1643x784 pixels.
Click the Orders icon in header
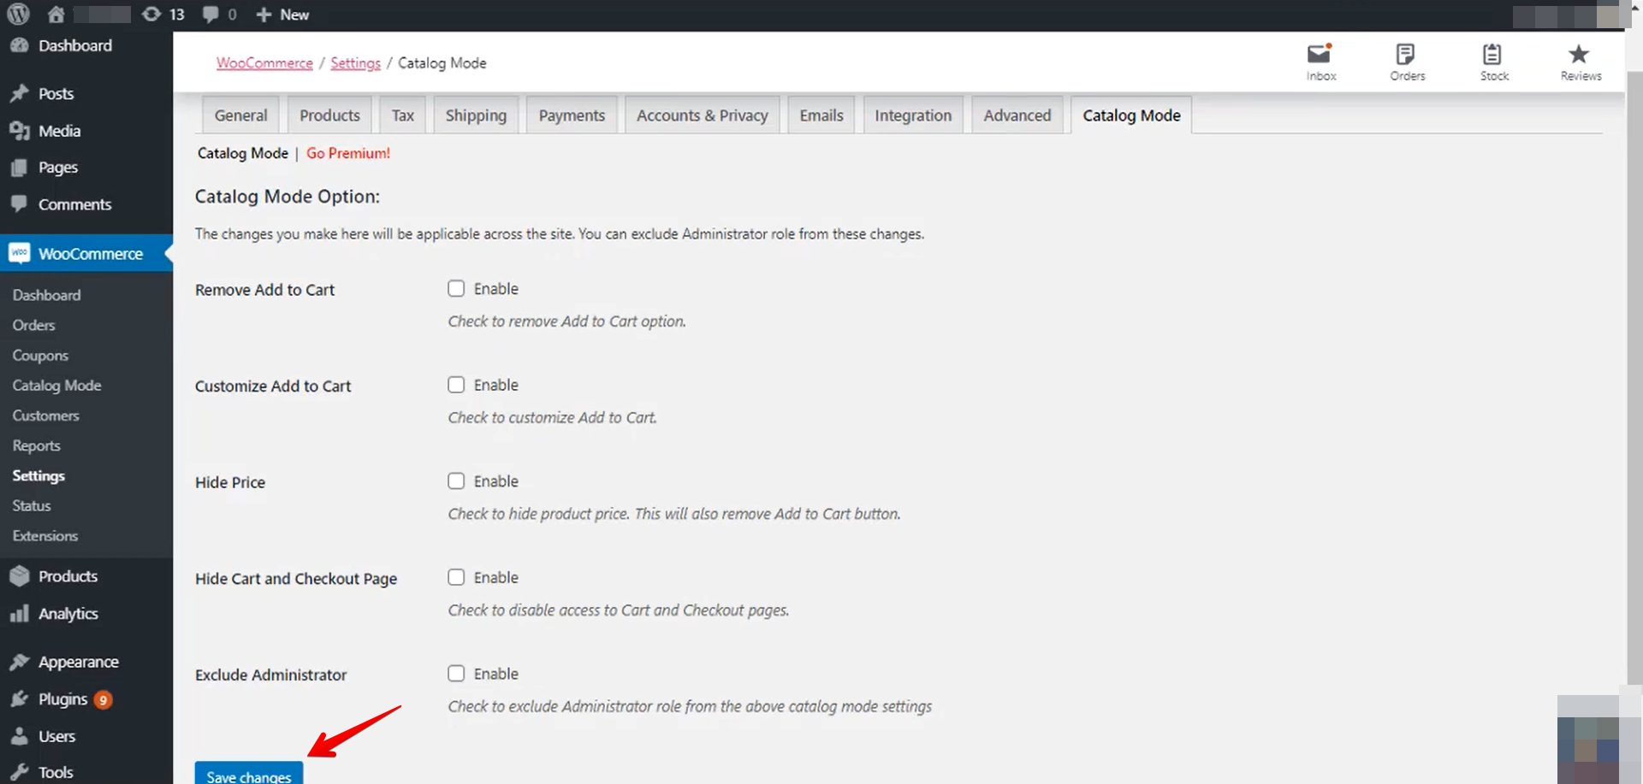(x=1406, y=56)
